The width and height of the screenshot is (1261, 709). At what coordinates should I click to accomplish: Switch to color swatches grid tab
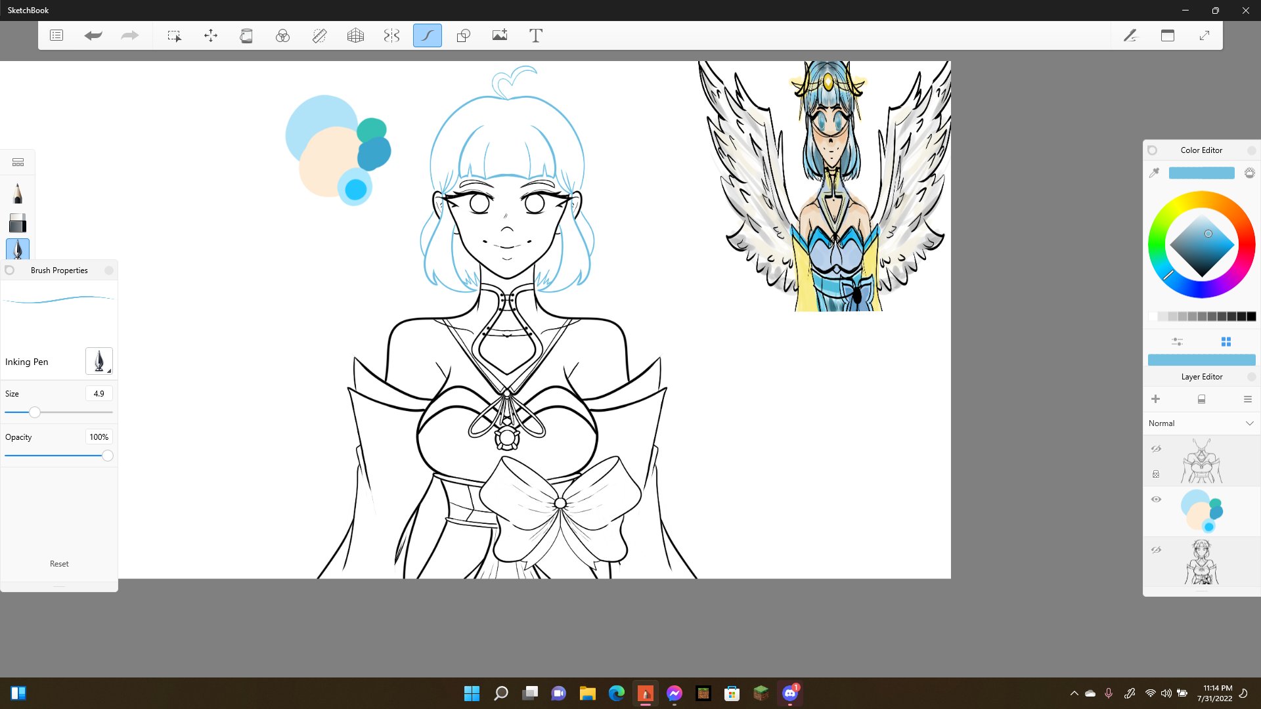(1226, 342)
